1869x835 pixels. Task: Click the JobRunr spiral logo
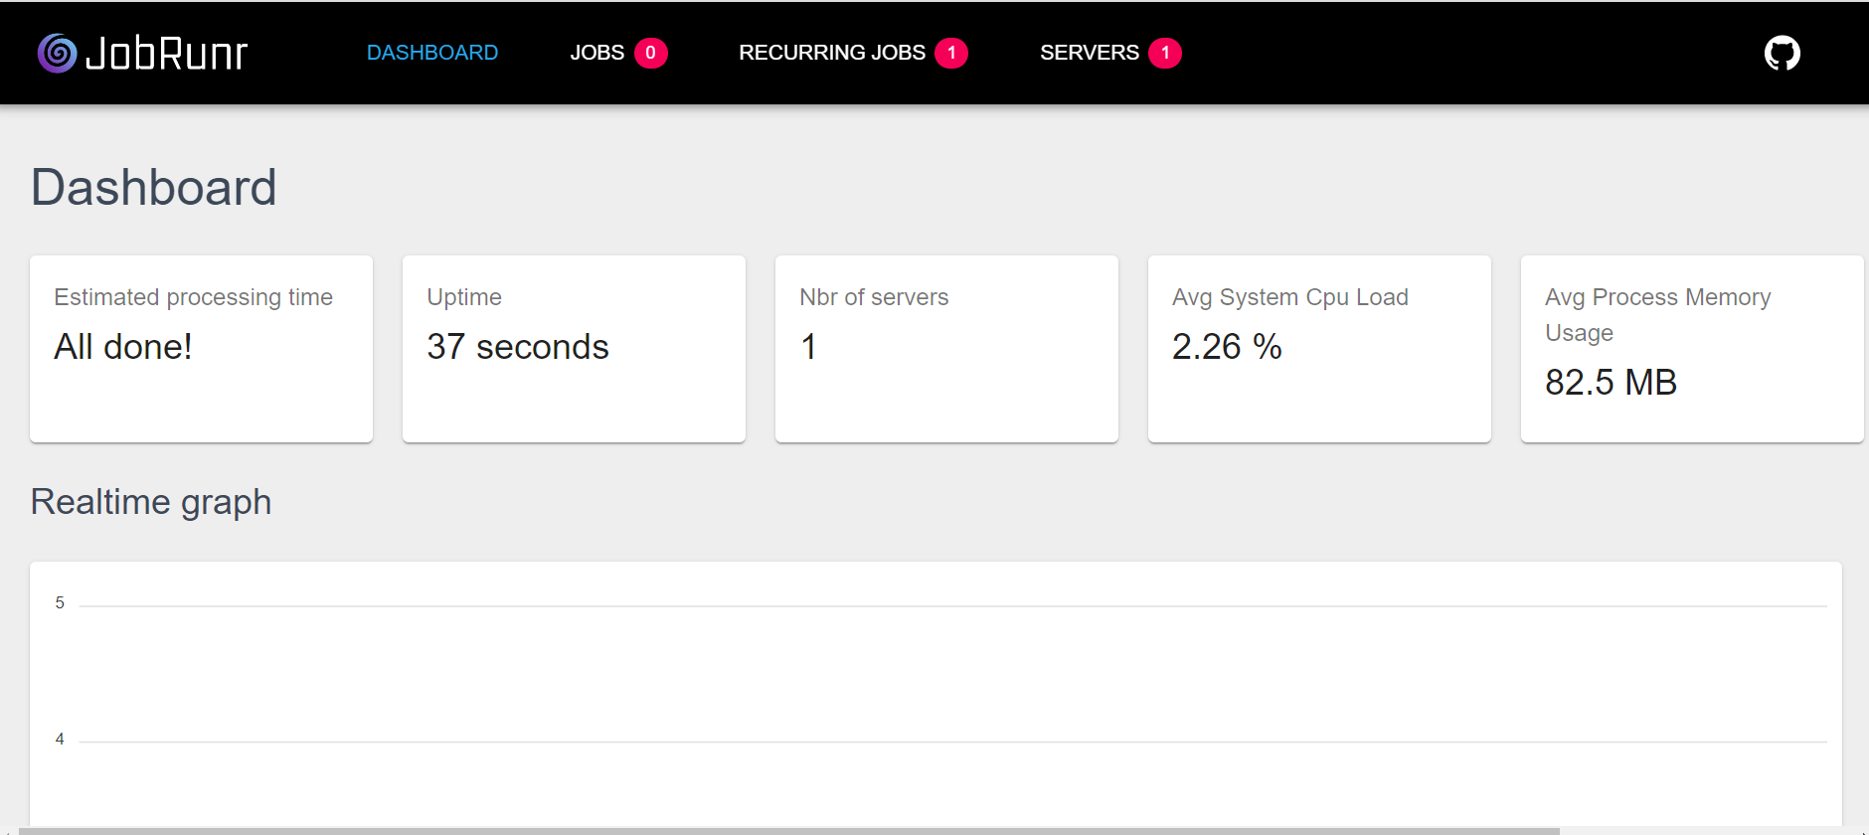57,53
